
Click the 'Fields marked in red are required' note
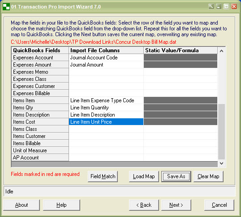[x=45, y=174]
